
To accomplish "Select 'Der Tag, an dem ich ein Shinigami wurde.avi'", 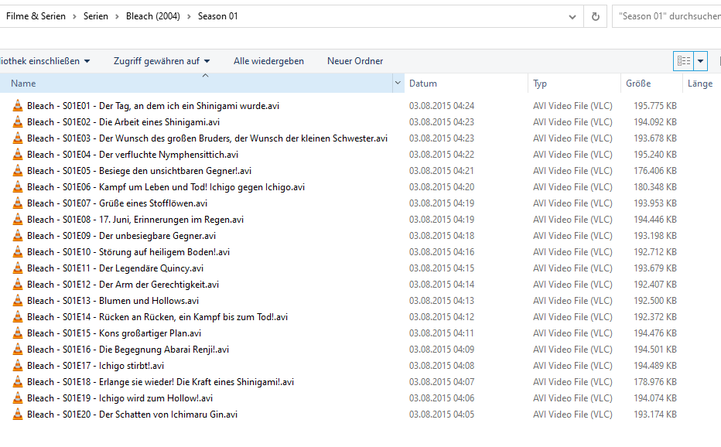I will point(189,106).
